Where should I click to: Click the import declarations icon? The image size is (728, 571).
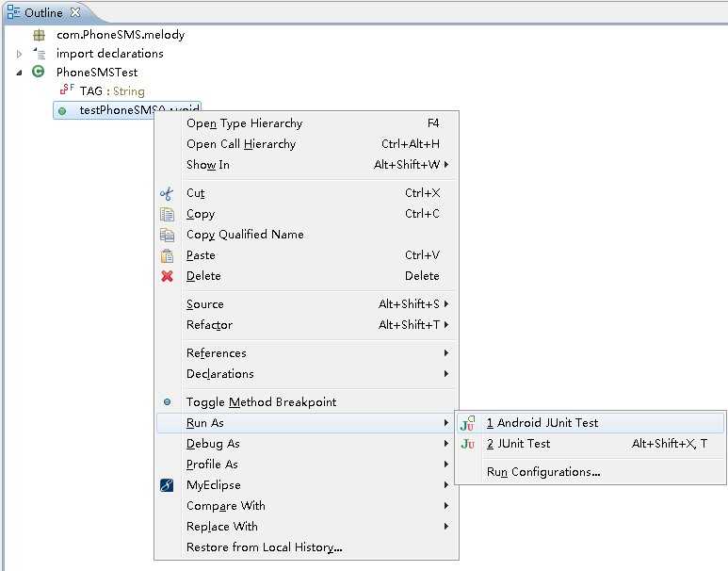tap(40, 54)
